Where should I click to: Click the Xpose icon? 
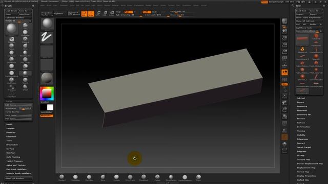(284, 151)
